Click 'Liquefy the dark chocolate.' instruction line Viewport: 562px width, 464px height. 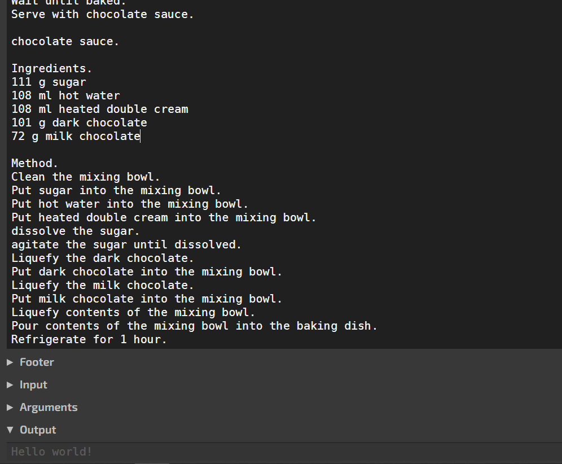click(x=102, y=258)
